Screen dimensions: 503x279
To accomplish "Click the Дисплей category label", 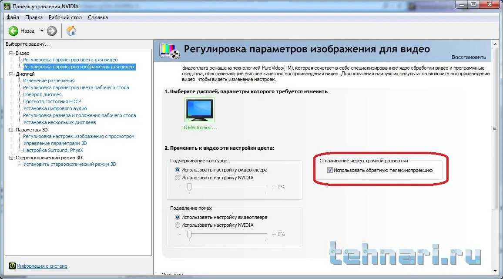I will click(25, 74).
